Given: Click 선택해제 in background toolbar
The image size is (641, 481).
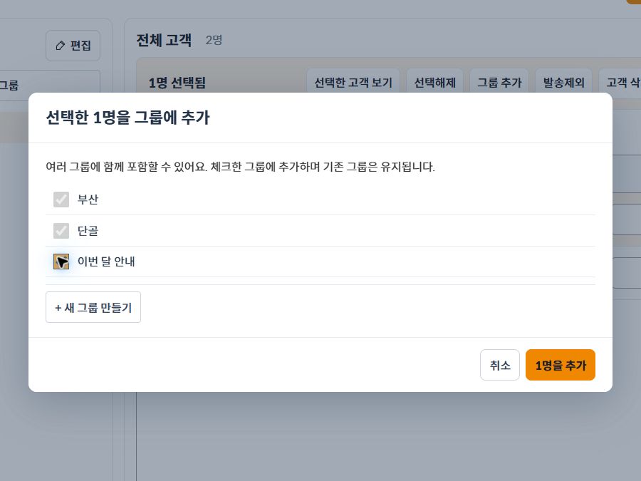Looking at the screenshot, I should (434, 83).
